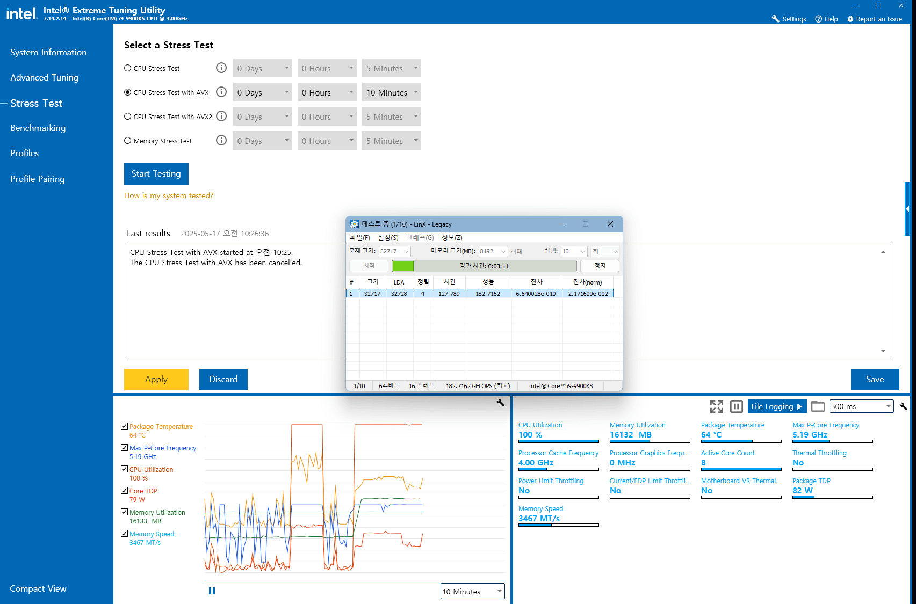The image size is (916, 604).
Task: Open 'How is my system tested?' link
Action: (169, 195)
